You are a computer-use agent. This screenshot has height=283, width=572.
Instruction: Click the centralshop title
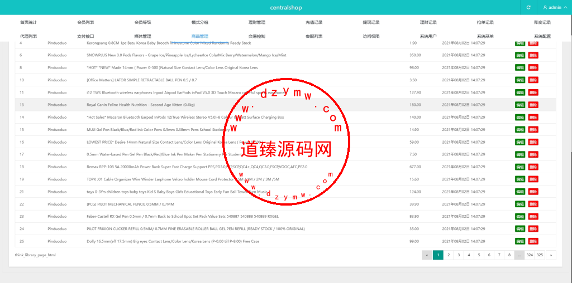pos(286,7)
